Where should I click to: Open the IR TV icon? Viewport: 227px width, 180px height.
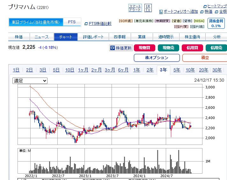(x=148, y=8)
